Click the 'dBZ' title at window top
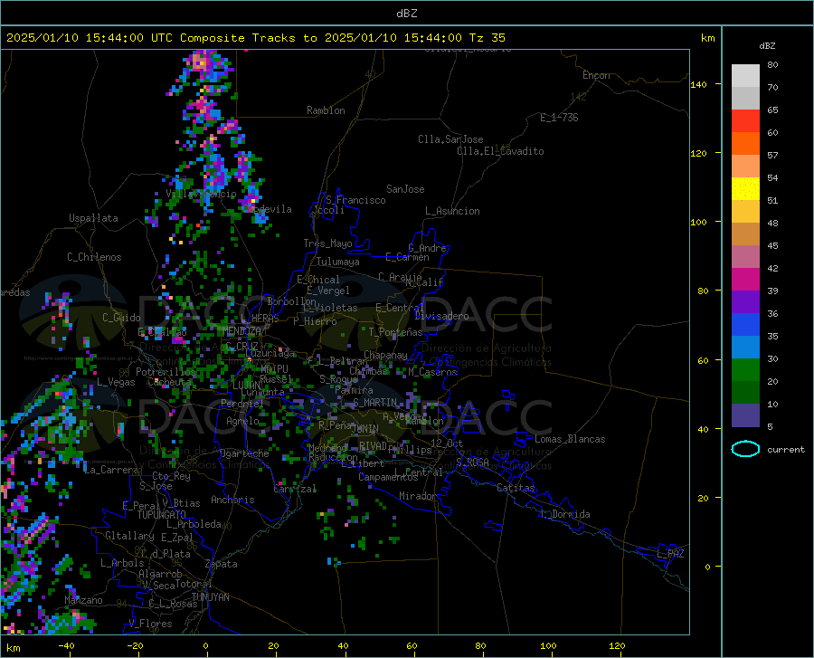 [406, 14]
